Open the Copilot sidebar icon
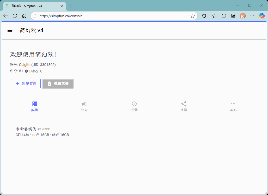 (262, 16)
